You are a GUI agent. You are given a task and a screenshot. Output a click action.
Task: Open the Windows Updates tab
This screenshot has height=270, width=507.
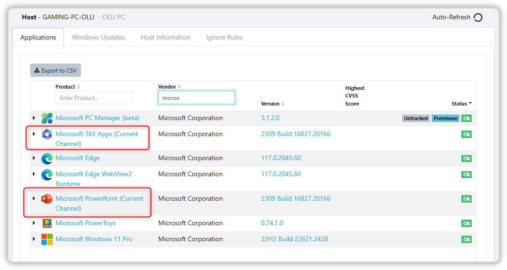(x=98, y=37)
